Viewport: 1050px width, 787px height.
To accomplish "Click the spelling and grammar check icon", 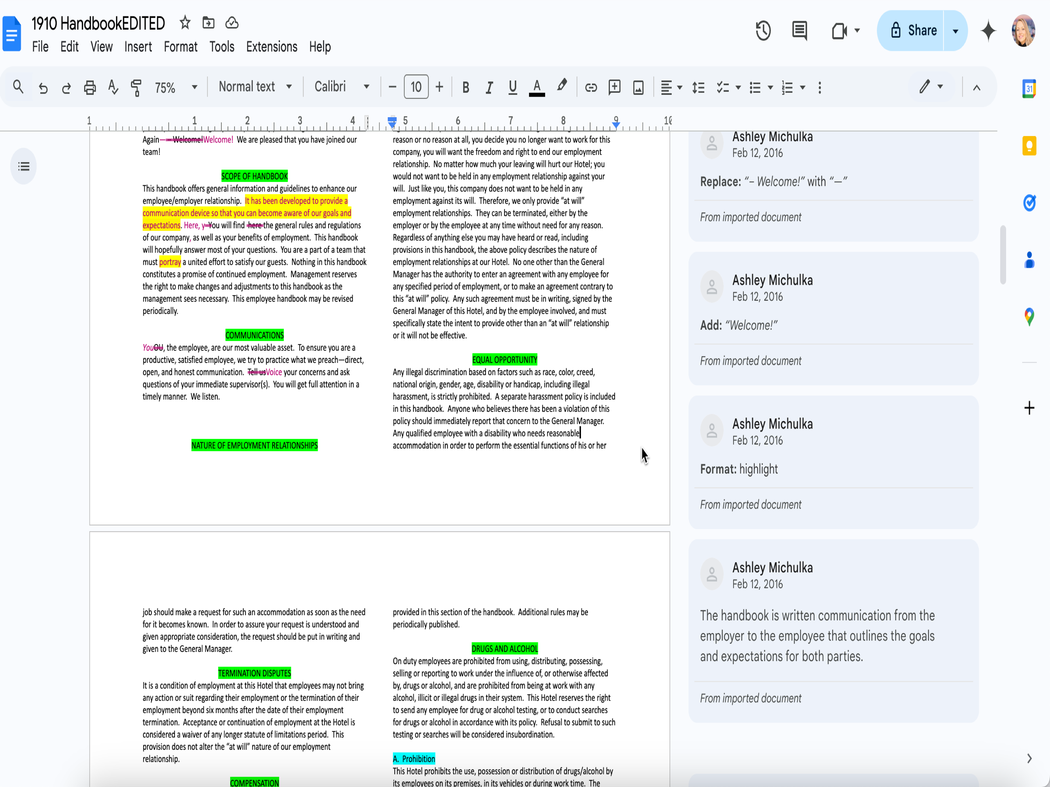I will pos(113,88).
